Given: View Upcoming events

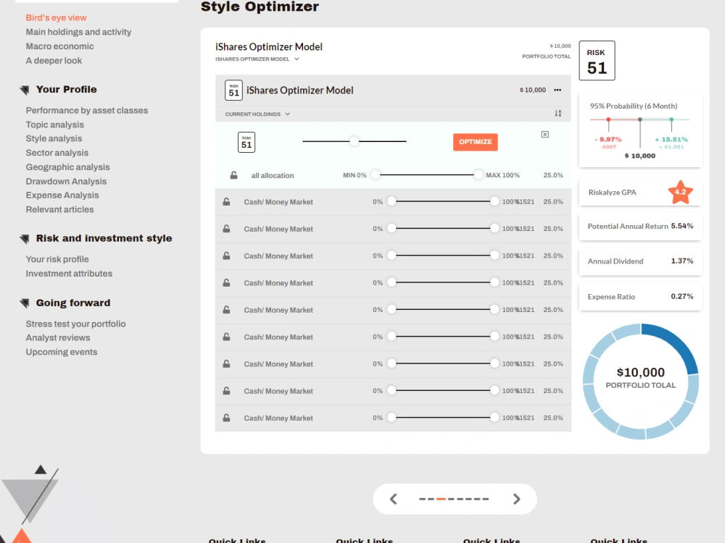Looking at the screenshot, I should coord(62,353).
